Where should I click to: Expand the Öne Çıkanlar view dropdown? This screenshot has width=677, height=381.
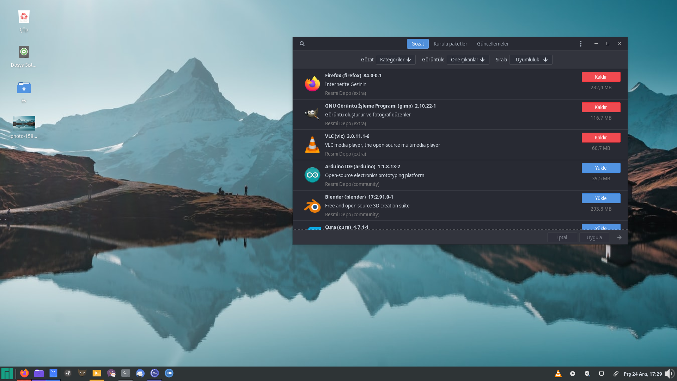coord(468,60)
